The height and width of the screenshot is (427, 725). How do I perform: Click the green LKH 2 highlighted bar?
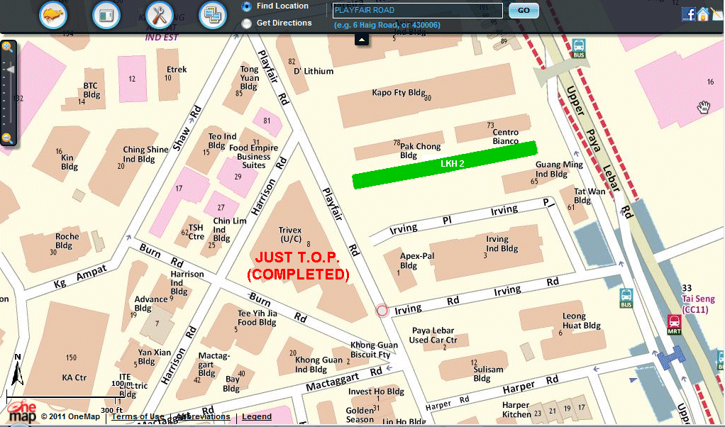pyautogui.click(x=445, y=165)
